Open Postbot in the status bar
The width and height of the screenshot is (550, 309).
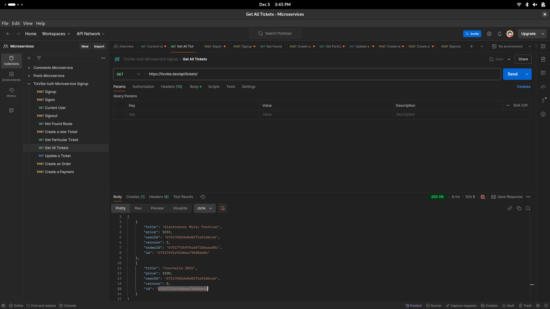(414, 306)
